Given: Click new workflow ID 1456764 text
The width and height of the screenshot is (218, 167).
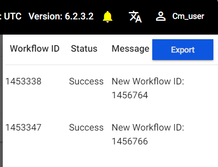Looking at the screenshot, I should click(x=130, y=95).
